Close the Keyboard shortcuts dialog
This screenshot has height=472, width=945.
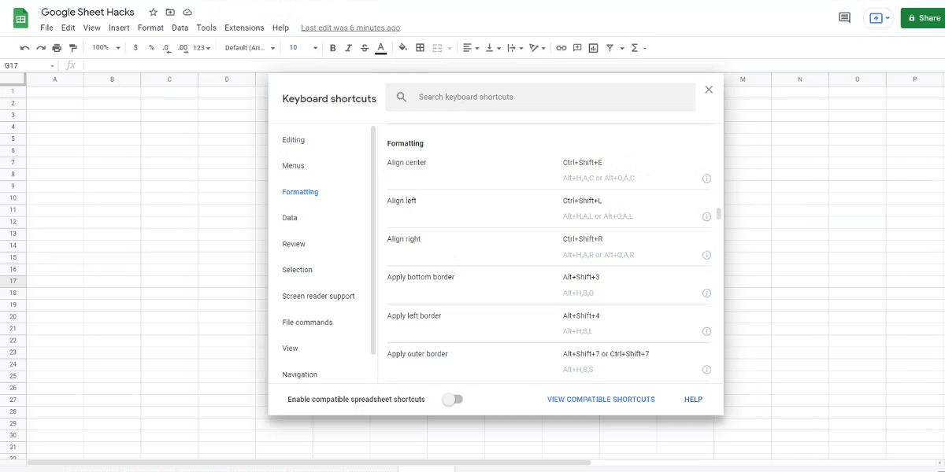(x=709, y=90)
